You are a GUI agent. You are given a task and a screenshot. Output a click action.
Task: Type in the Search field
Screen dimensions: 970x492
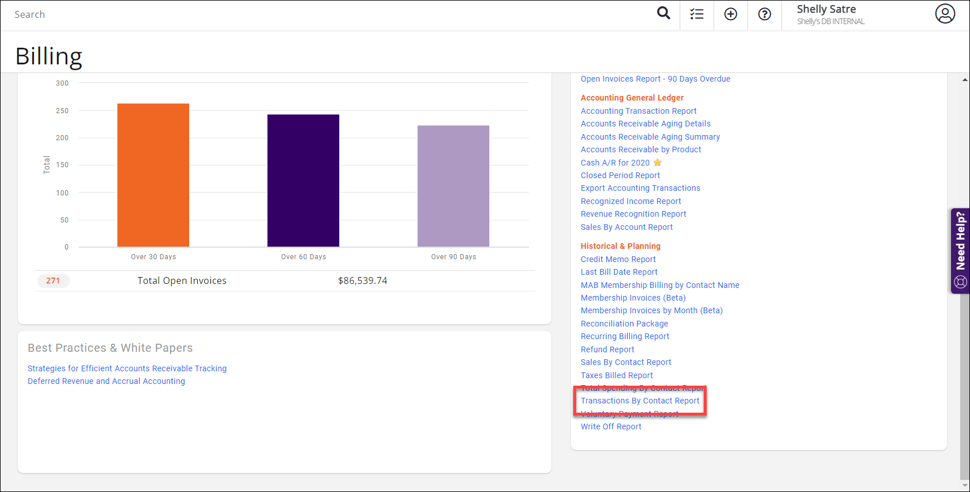tap(287, 14)
